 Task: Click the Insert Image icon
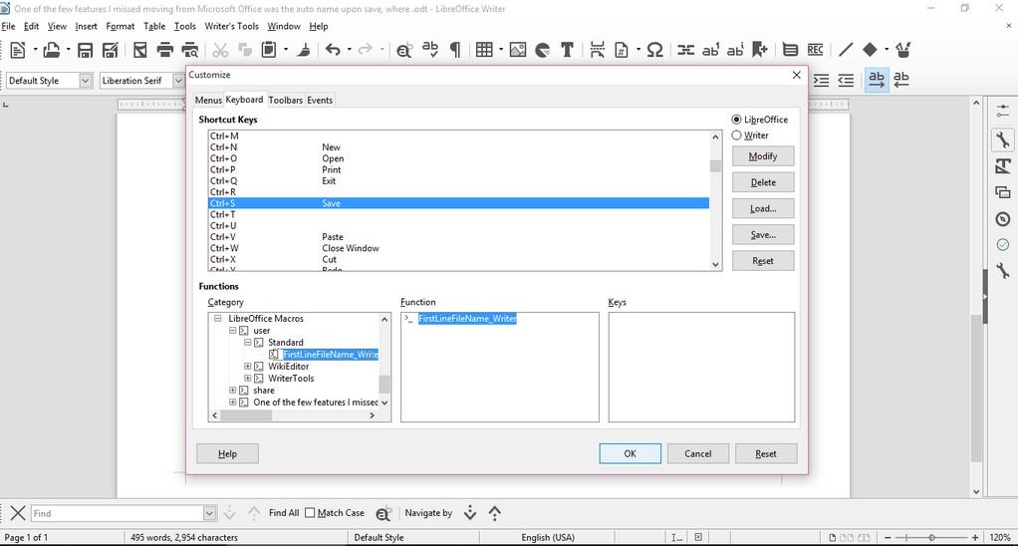518,50
